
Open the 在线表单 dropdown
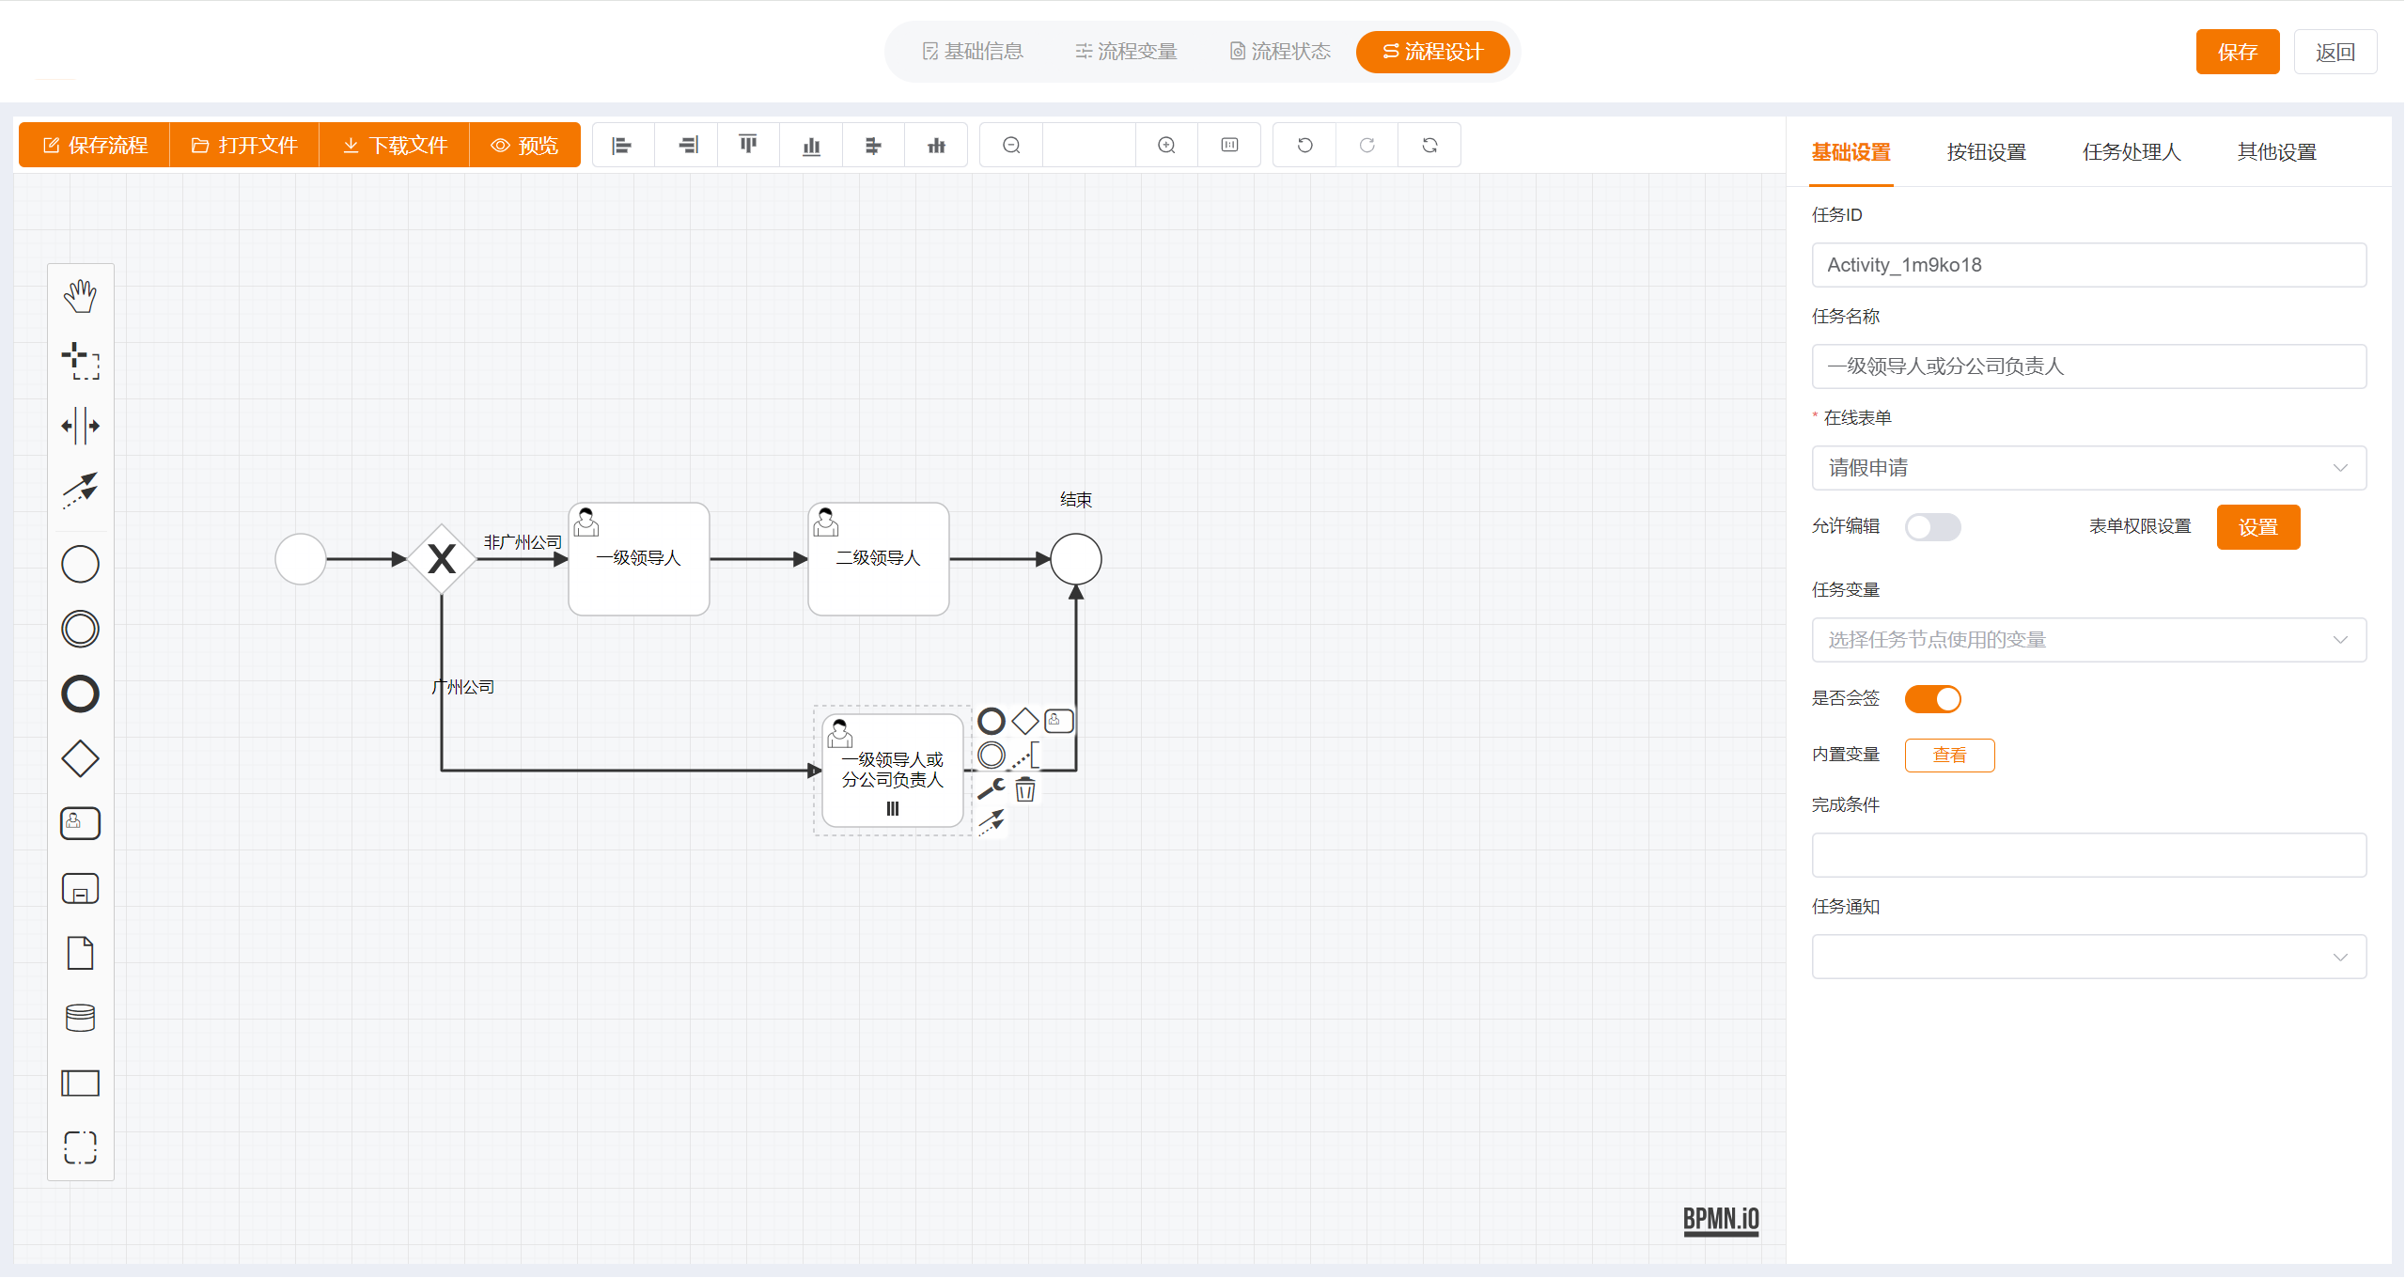2088,468
